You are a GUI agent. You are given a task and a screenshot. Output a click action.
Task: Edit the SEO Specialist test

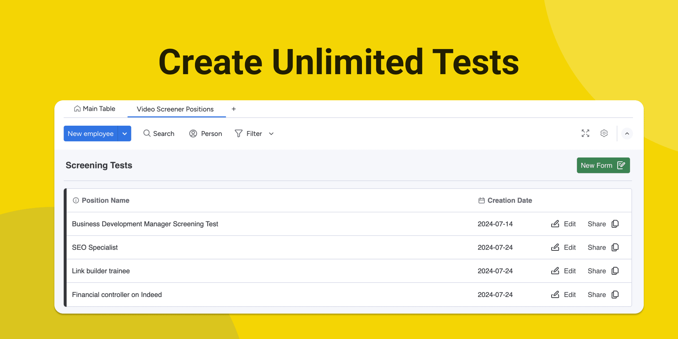pyautogui.click(x=564, y=248)
